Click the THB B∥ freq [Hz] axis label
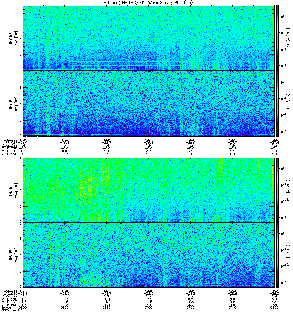 13,104
